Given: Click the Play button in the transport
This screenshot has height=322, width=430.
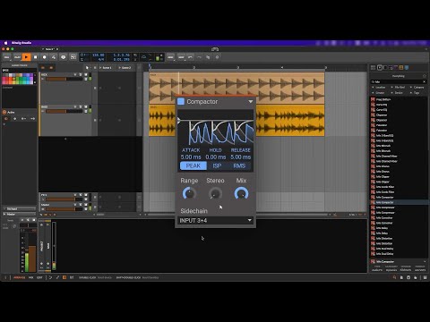Looking at the screenshot, I should [x=26, y=57].
